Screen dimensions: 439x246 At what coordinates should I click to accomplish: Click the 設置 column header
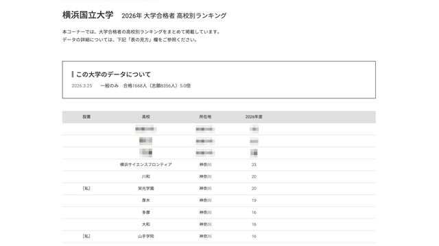pos(86,117)
